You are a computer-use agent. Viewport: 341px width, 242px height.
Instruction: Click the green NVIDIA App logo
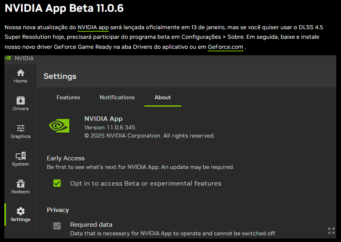59,126
